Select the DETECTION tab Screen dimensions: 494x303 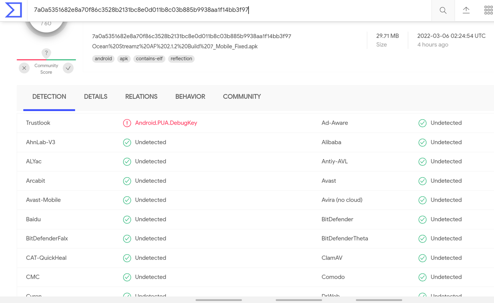pos(49,96)
